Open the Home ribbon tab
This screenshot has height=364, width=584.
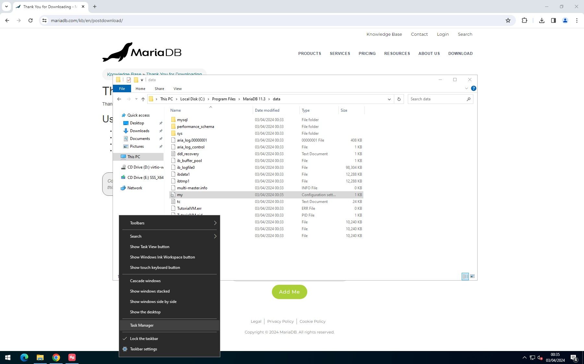point(140,89)
